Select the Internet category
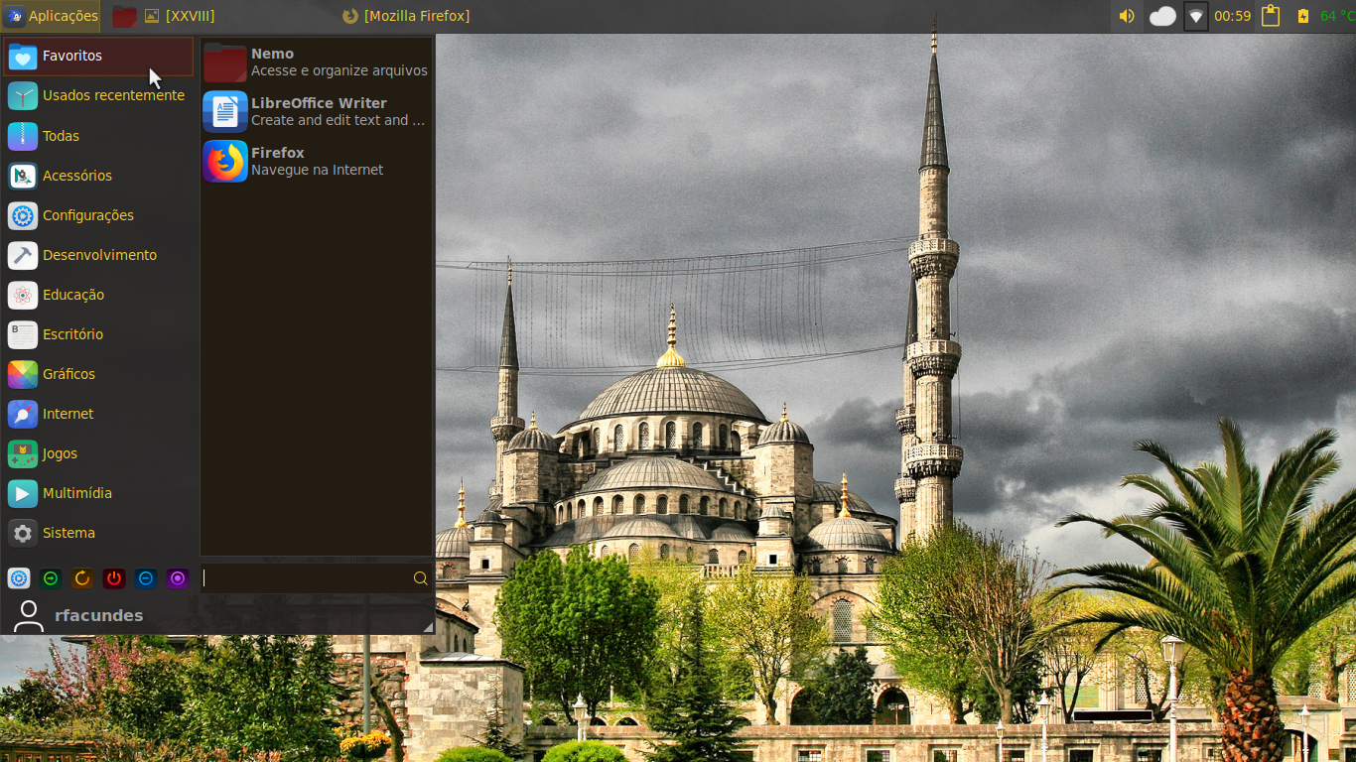1356x762 pixels. [98, 414]
